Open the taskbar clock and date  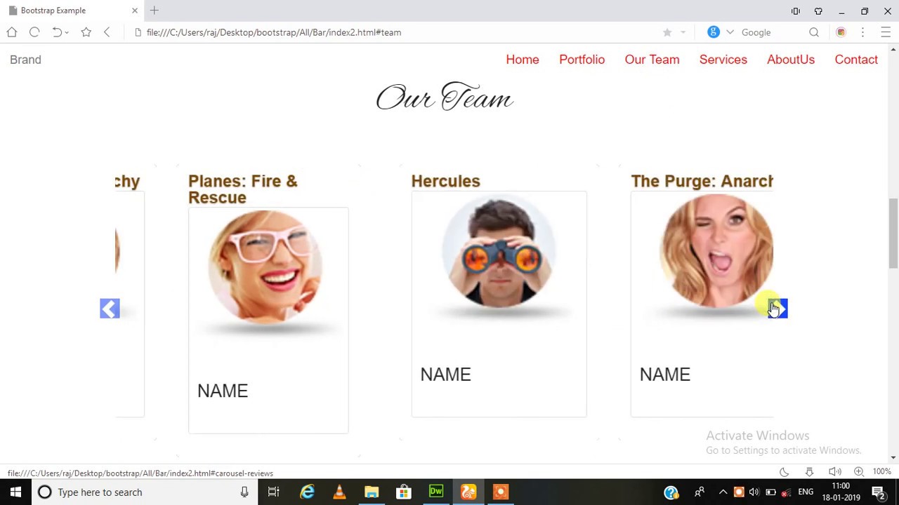pyautogui.click(x=841, y=492)
